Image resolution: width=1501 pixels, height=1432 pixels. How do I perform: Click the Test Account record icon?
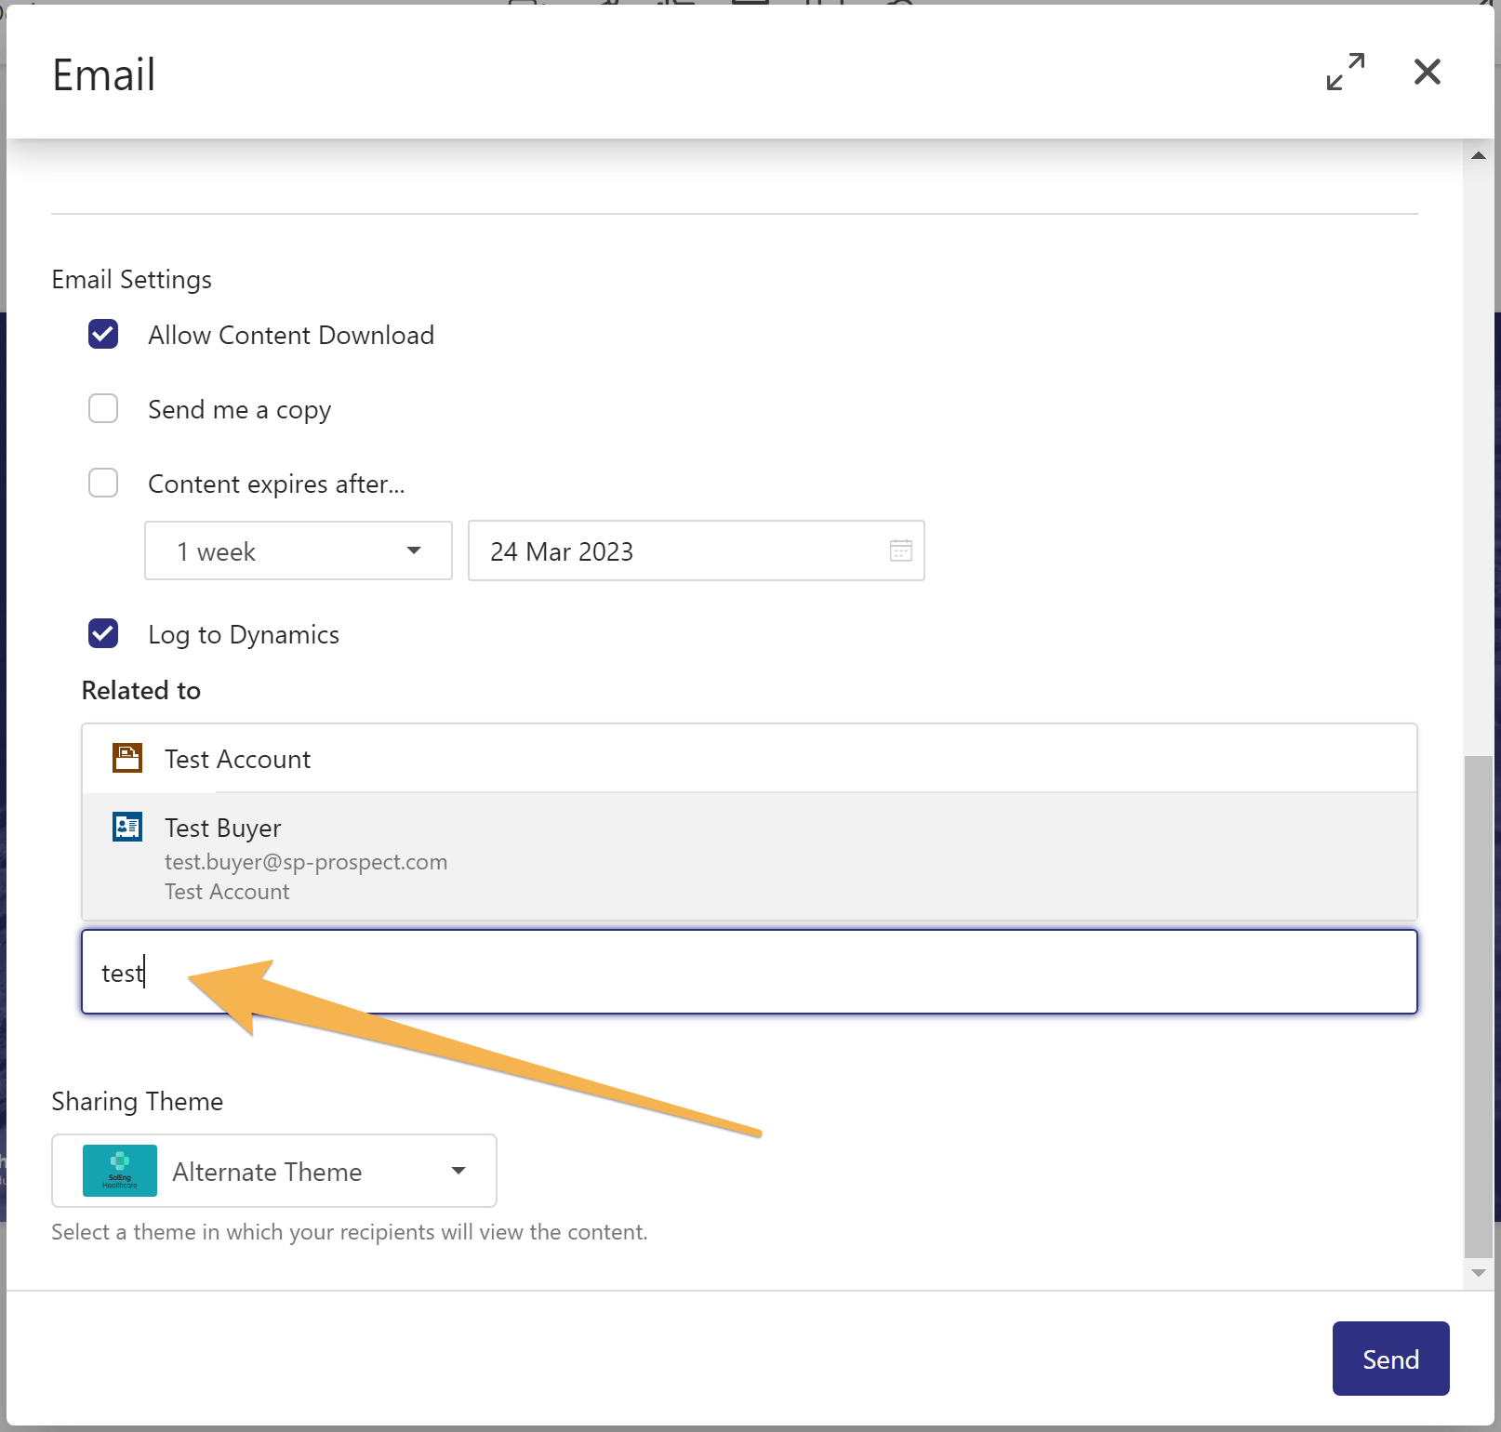point(127,758)
